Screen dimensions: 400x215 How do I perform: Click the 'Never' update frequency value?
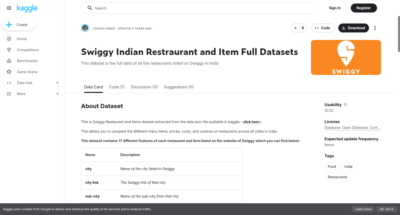pyautogui.click(x=329, y=145)
